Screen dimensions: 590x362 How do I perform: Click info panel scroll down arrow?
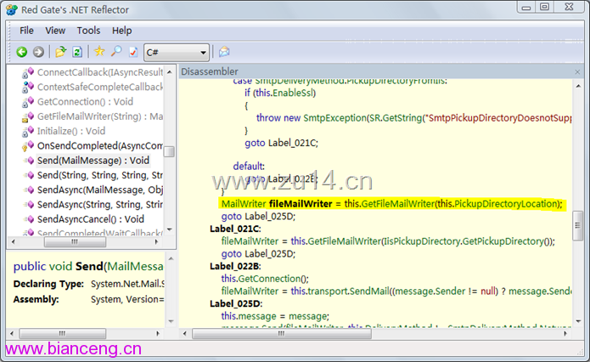coord(171,321)
